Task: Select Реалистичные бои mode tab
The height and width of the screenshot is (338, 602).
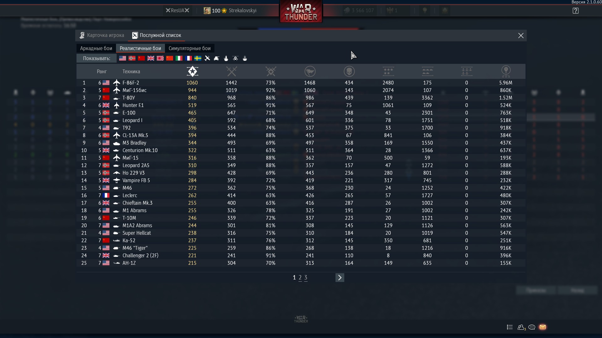Action: 140,48
